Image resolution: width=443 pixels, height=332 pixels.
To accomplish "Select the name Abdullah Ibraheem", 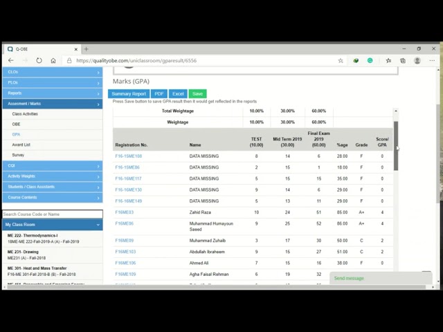I will [x=207, y=252].
